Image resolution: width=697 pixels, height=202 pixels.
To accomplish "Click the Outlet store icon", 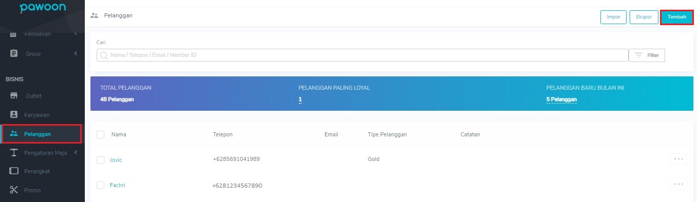I will click(x=14, y=96).
